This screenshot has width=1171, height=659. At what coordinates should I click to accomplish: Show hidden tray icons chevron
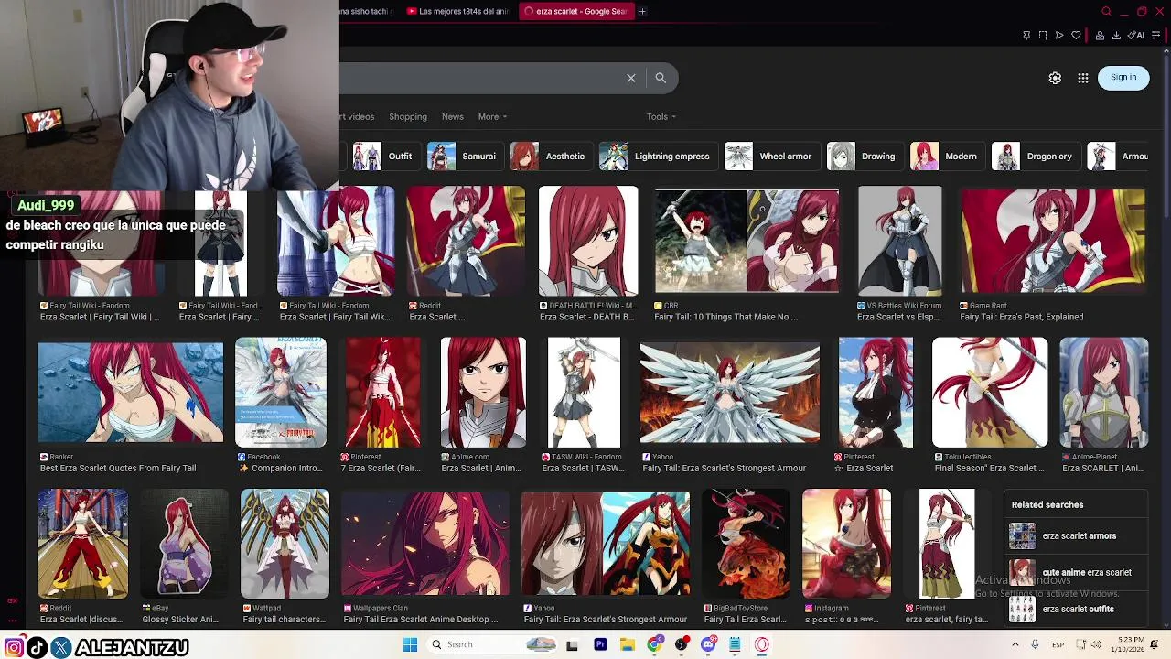1015,644
